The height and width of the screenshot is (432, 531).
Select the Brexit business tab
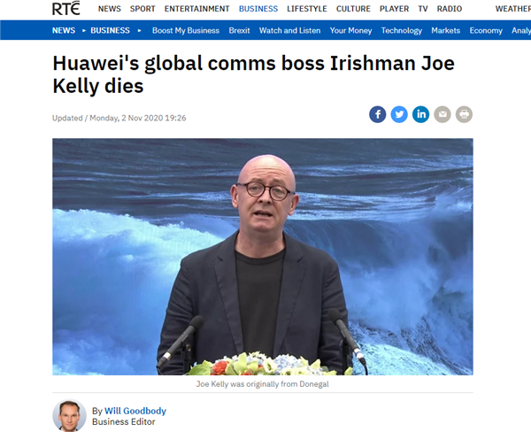pos(239,30)
